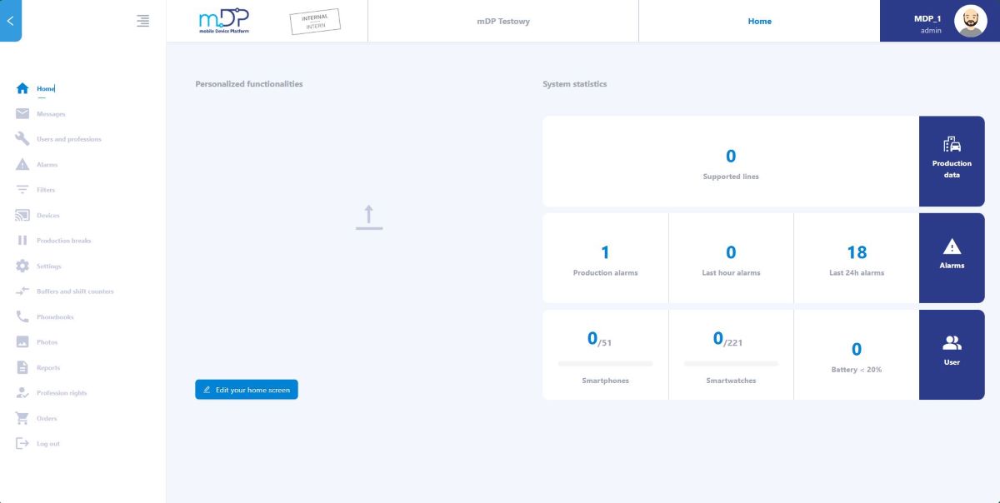The image size is (1000, 503).
Task: Click the Supported lines statistic
Action: point(731,162)
